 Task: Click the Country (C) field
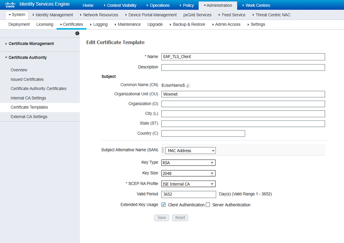203,134
